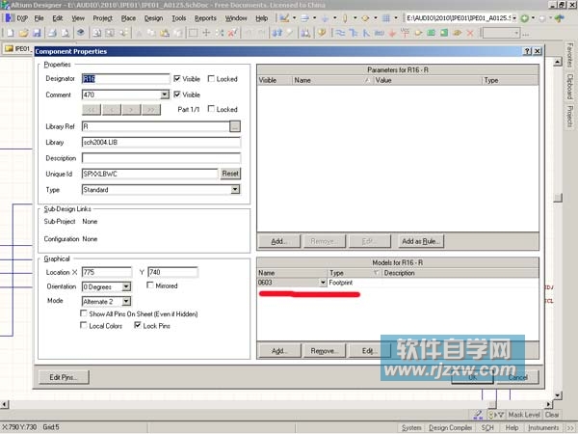Click the Place No ERC red cross icon
Image resolution: width=578 pixels, height=434 pixels.
(470, 33)
